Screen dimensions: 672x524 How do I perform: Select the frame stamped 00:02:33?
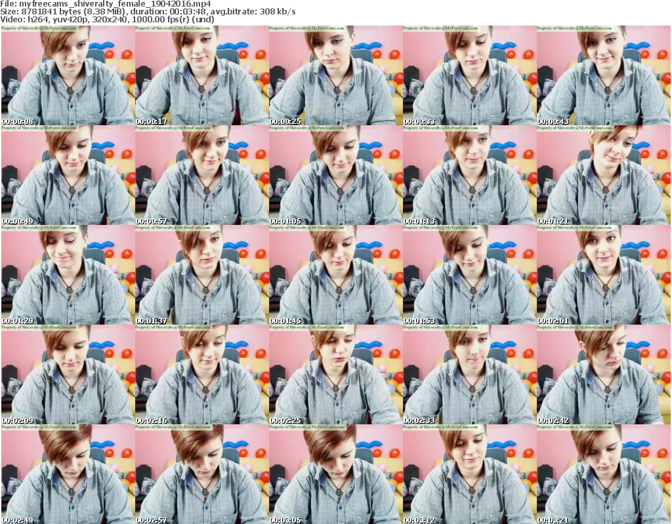tap(469, 375)
